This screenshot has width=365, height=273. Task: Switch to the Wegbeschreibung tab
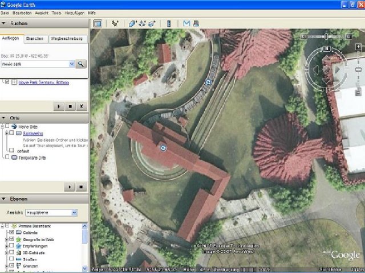(x=67, y=39)
